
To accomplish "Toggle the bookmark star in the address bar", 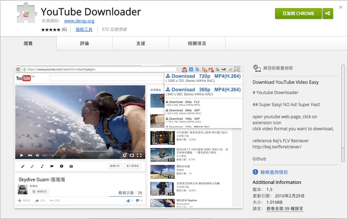I will click(178, 69).
